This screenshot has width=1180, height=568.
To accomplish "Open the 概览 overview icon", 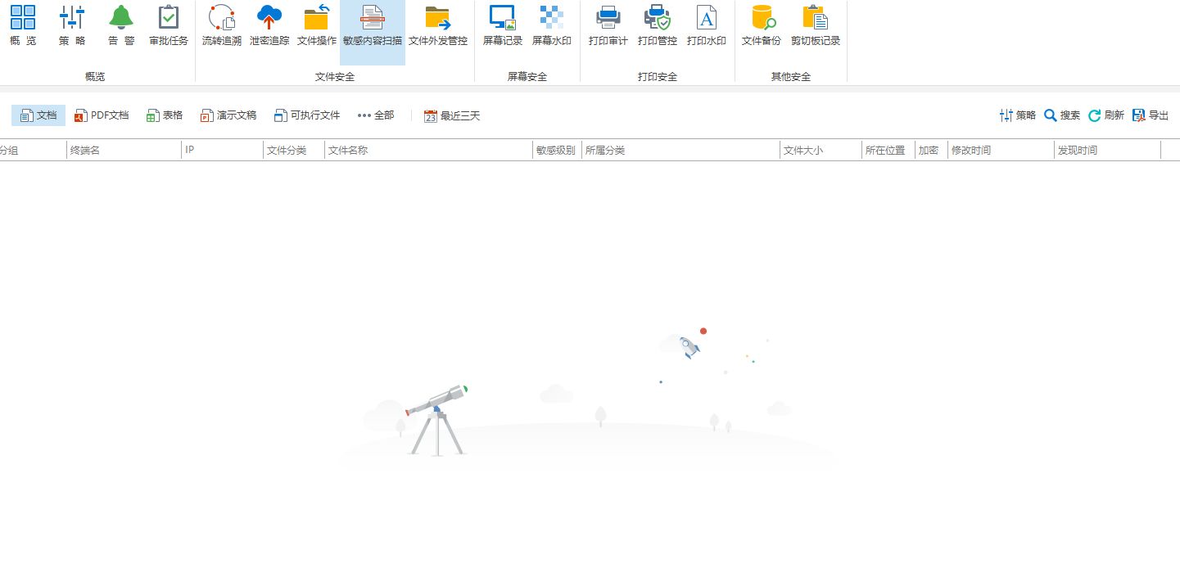I will (23, 25).
